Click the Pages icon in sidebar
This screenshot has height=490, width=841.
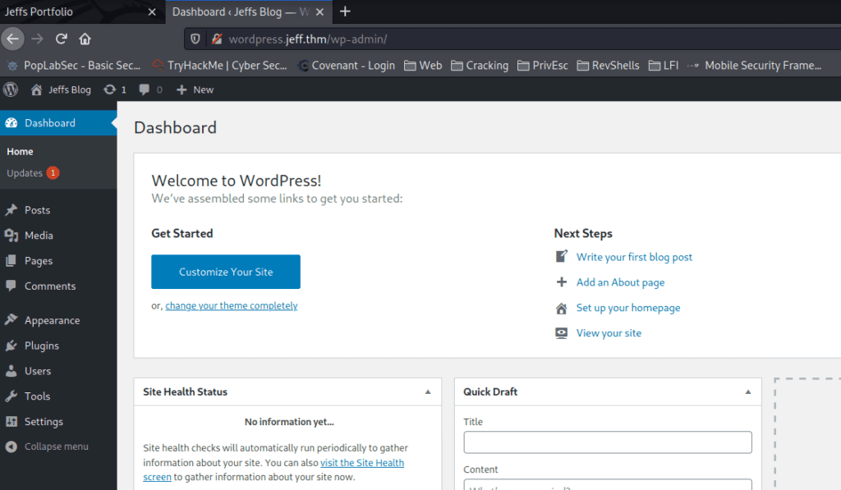coord(11,260)
